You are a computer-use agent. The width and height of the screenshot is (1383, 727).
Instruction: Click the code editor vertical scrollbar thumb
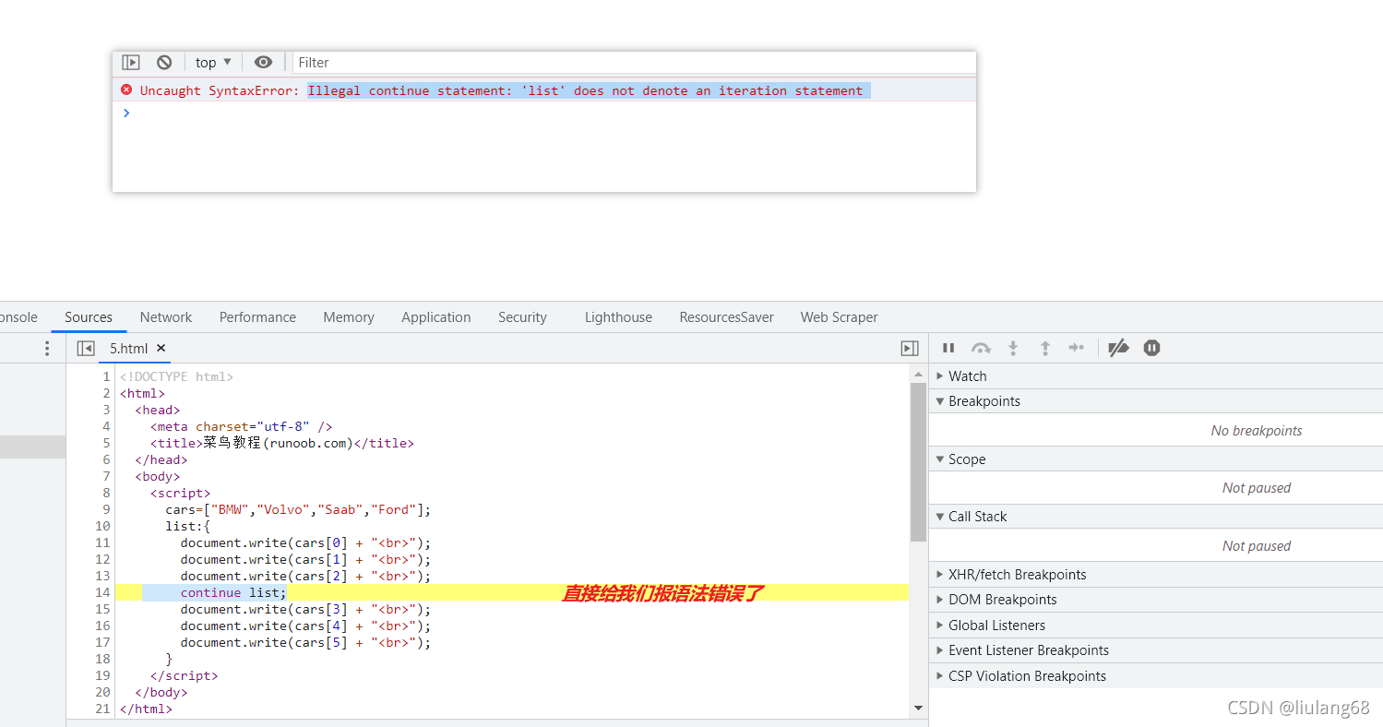coord(918,461)
